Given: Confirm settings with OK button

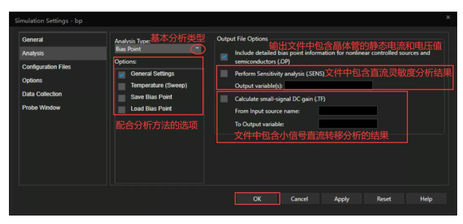Looking at the screenshot, I should 257,199.
